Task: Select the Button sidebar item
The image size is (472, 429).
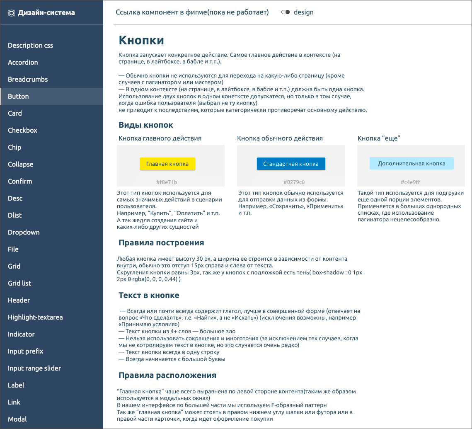Action: tap(51, 96)
